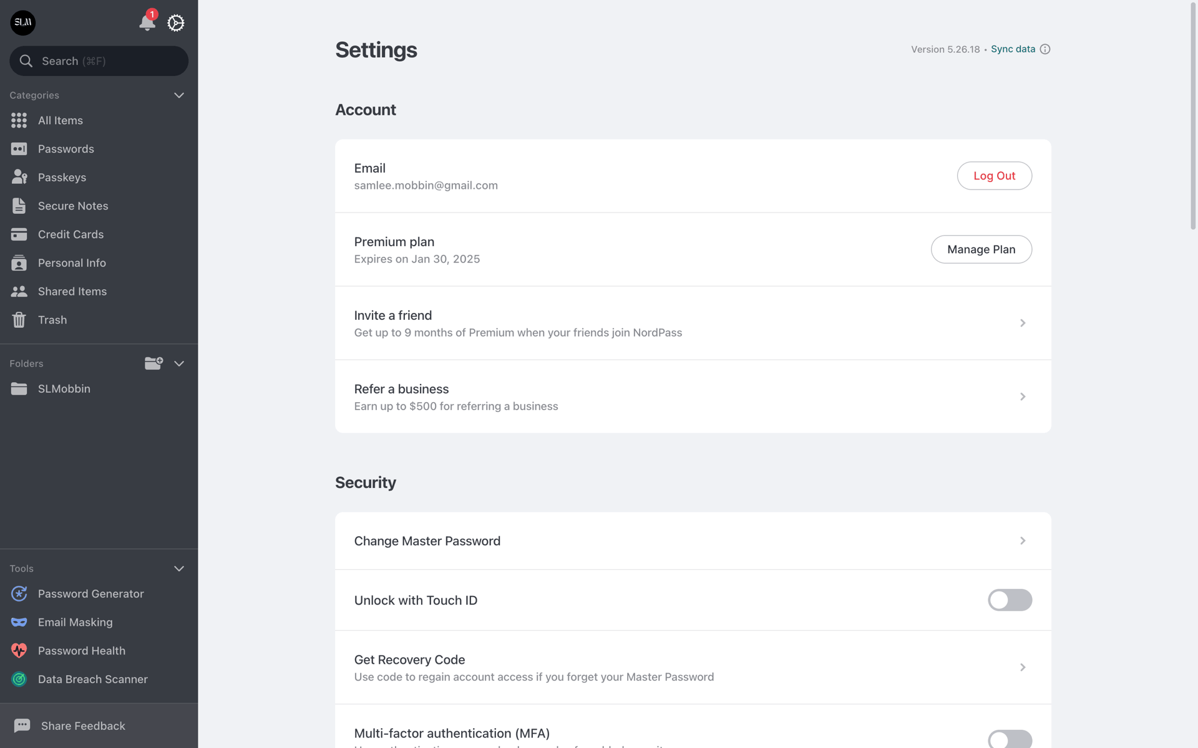Click the Passwords category icon
Image resolution: width=1198 pixels, height=748 pixels.
19,149
